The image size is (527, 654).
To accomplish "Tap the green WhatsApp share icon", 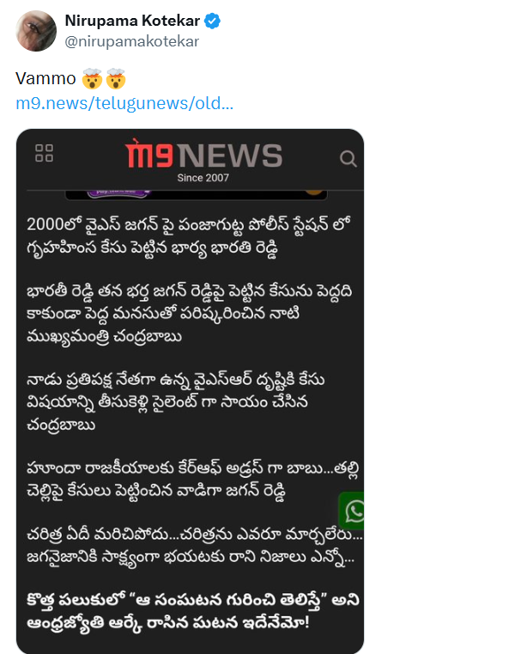I will tap(352, 510).
